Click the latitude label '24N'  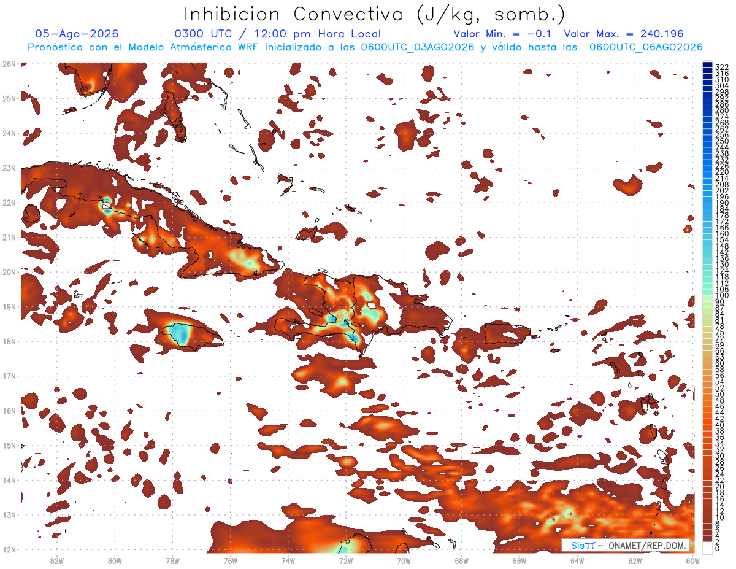pyautogui.click(x=9, y=133)
